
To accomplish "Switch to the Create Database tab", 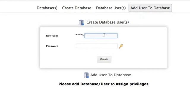I will click(x=77, y=8).
